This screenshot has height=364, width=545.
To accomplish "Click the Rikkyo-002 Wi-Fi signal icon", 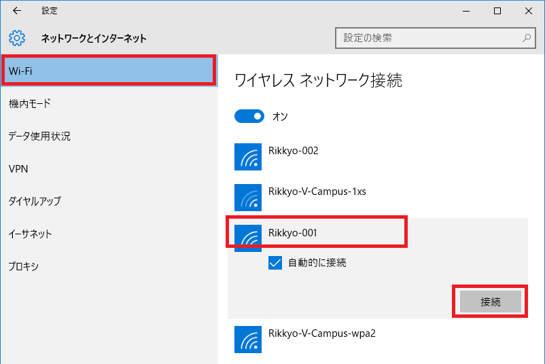I will (248, 157).
